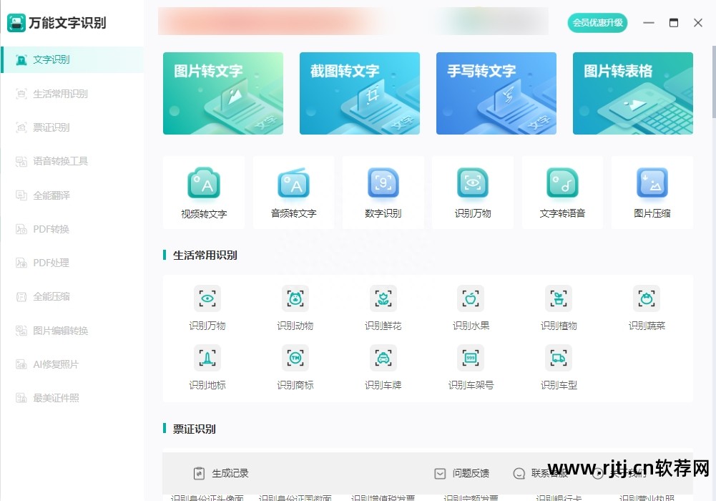This screenshot has height=501, width=716.
Task: Switch to 票证识别 sidebar tab
Action: 72,127
